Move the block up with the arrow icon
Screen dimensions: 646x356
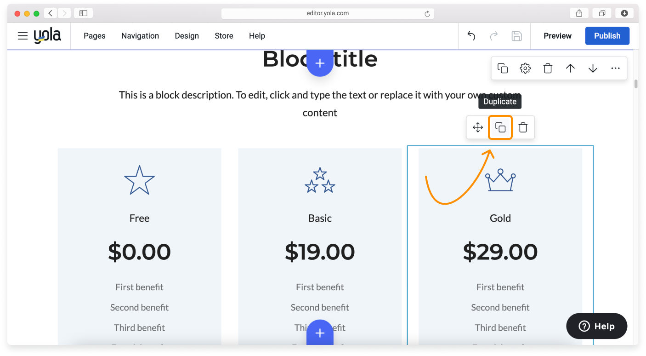pyautogui.click(x=570, y=68)
